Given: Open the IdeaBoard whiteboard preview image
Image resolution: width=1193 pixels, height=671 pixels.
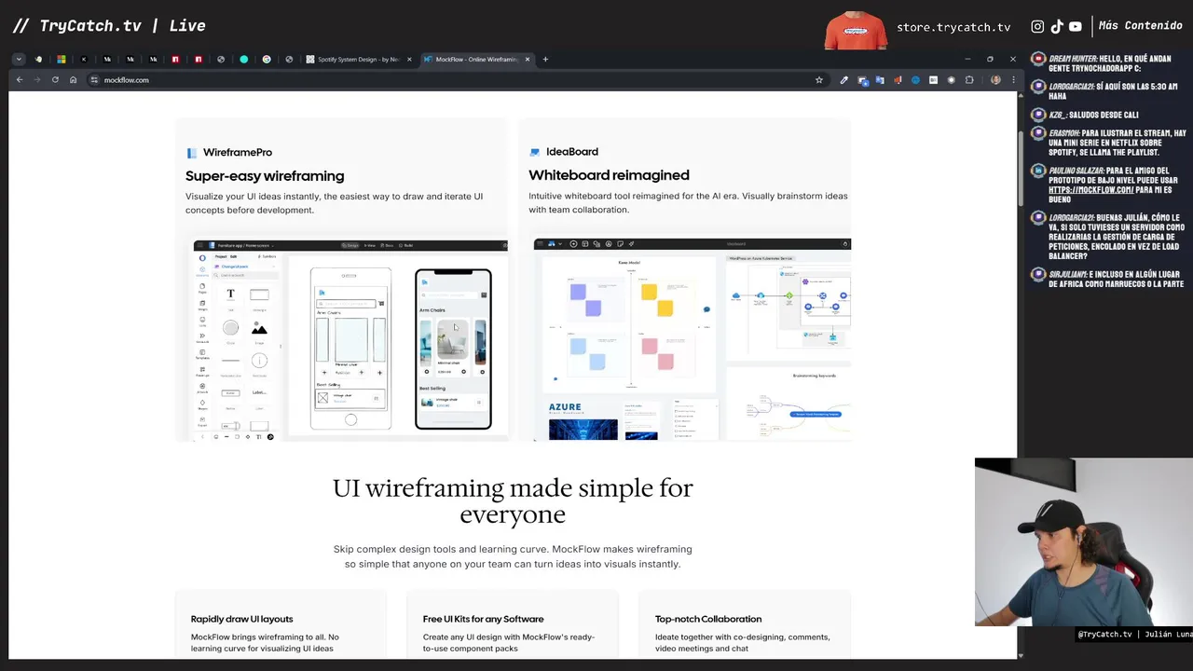Looking at the screenshot, I should (x=692, y=339).
